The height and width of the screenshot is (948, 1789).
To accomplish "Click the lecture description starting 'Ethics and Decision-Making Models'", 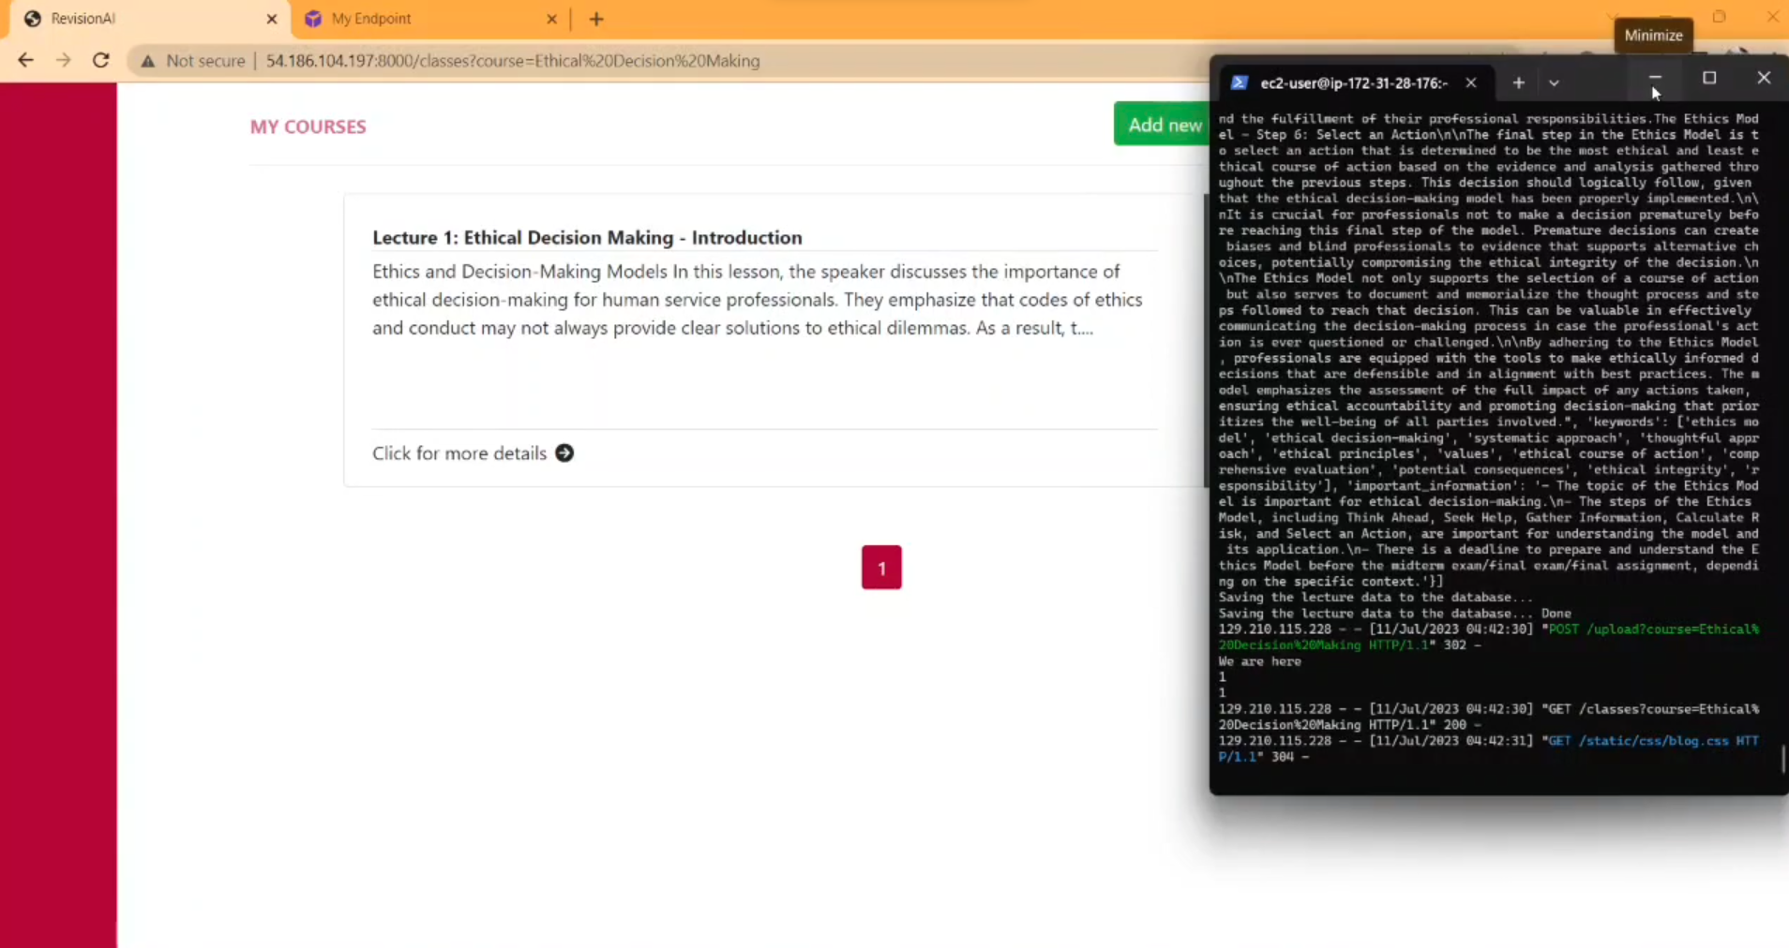I will [x=758, y=300].
